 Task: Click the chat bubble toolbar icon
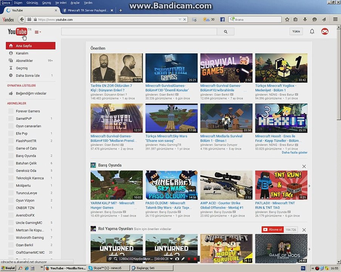(x=315, y=19)
